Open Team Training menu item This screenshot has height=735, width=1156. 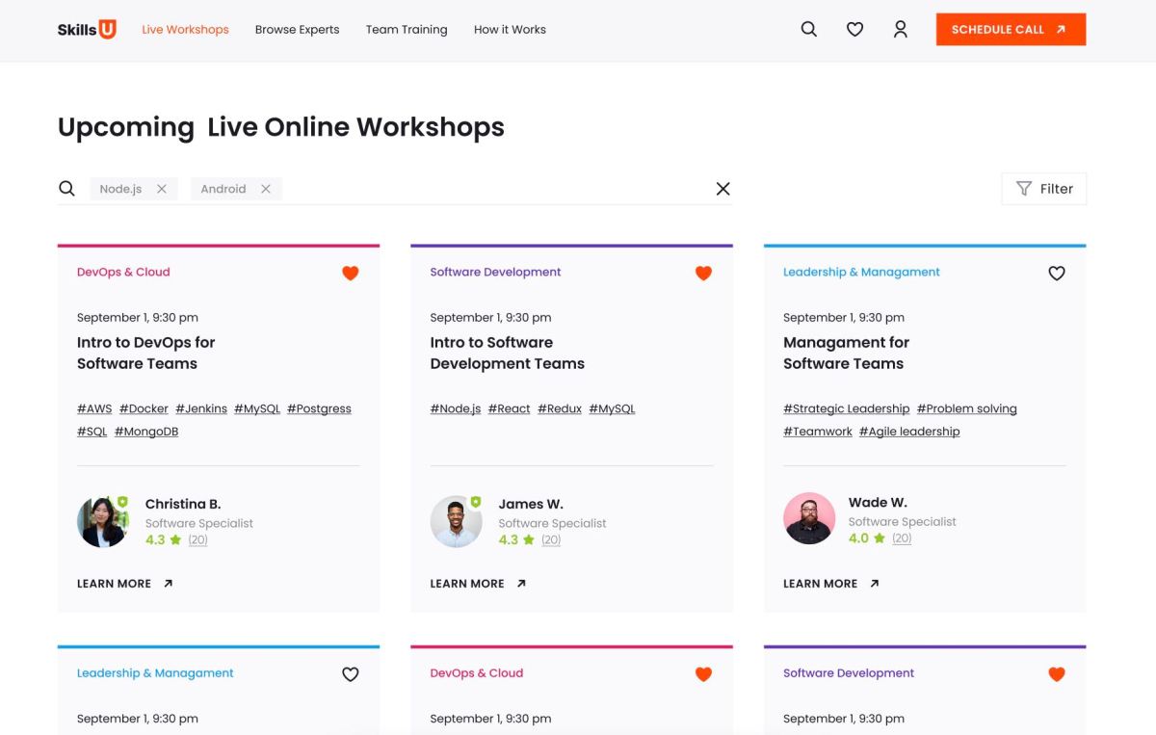click(x=407, y=30)
